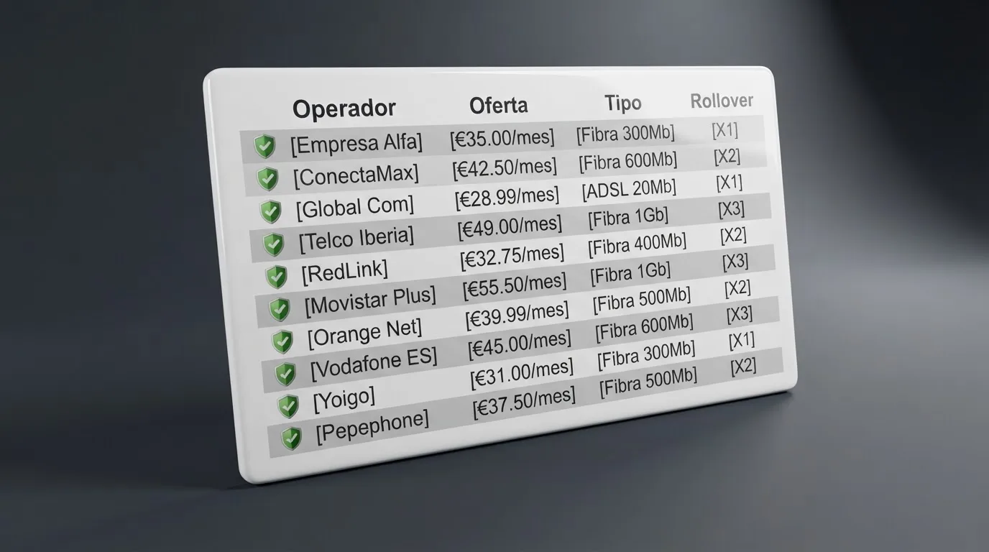
Task: Click the green shield next to Pepephone
Action: click(291, 437)
